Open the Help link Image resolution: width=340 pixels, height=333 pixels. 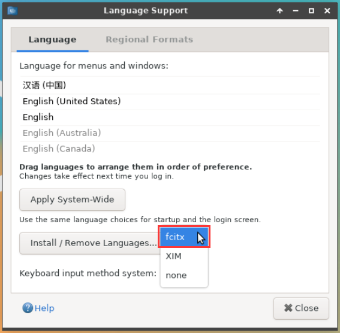tap(44, 308)
